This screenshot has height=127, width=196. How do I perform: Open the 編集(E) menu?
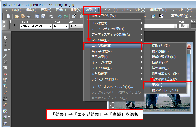[31, 10]
